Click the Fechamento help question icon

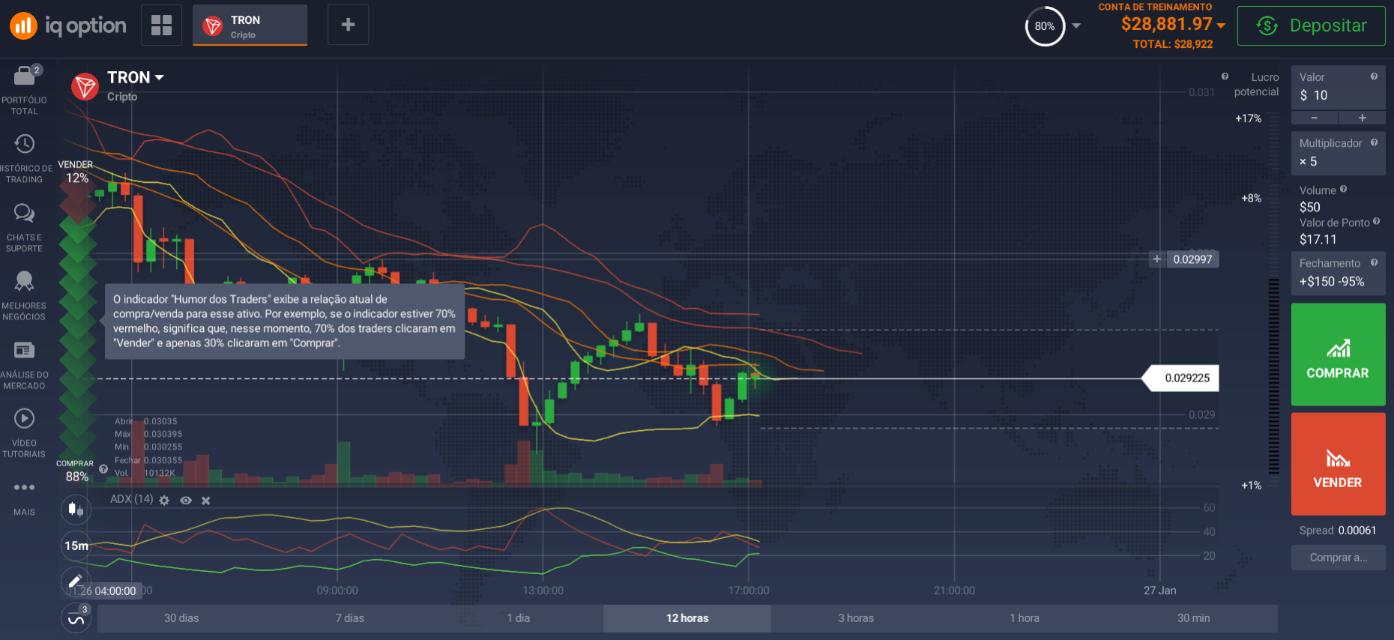click(1374, 262)
